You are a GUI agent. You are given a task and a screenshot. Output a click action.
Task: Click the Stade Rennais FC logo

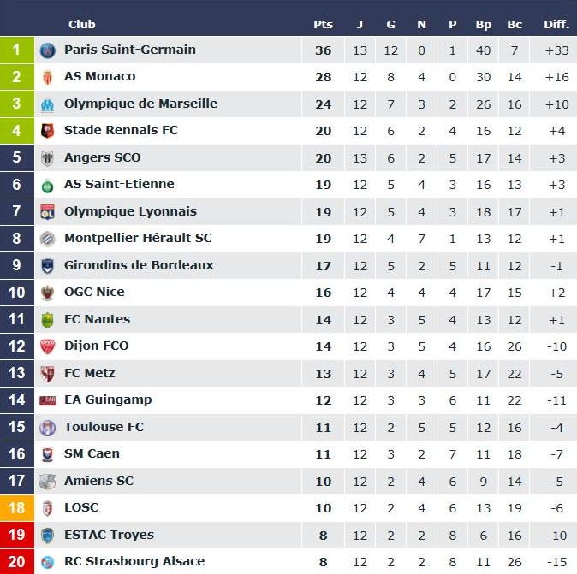pyautogui.click(x=48, y=131)
